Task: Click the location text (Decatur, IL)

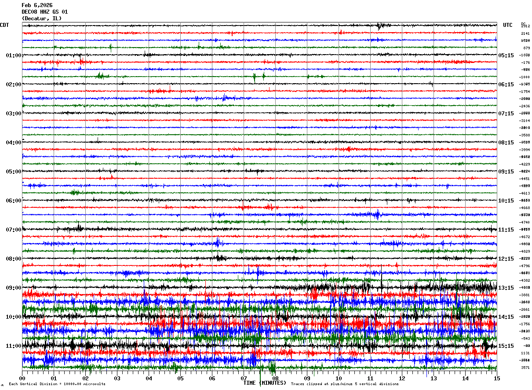Action: pos(41,18)
